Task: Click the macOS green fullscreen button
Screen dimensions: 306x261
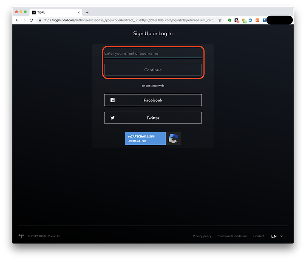Action: coord(25,12)
